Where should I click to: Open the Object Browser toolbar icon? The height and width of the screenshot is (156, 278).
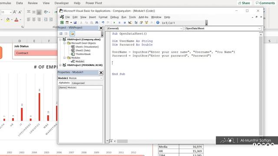[x=146, y=23]
